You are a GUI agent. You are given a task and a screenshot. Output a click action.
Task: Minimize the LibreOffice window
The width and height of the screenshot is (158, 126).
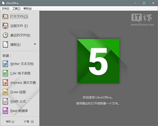[135, 3]
